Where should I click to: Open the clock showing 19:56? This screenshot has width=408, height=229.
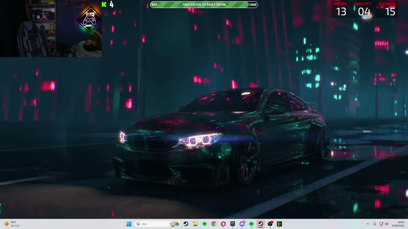[398, 224]
